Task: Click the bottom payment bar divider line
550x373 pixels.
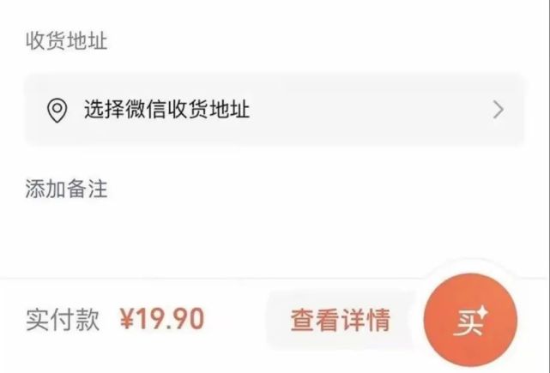Action: [x=210, y=279]
